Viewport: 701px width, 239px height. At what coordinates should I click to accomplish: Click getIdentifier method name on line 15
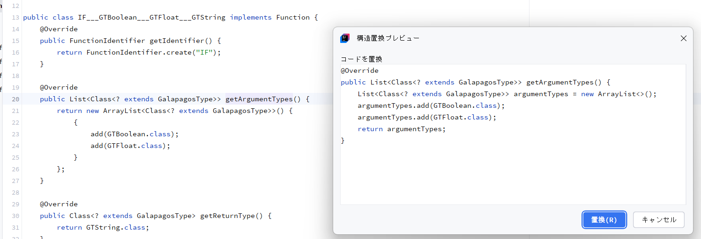point(177,41)
